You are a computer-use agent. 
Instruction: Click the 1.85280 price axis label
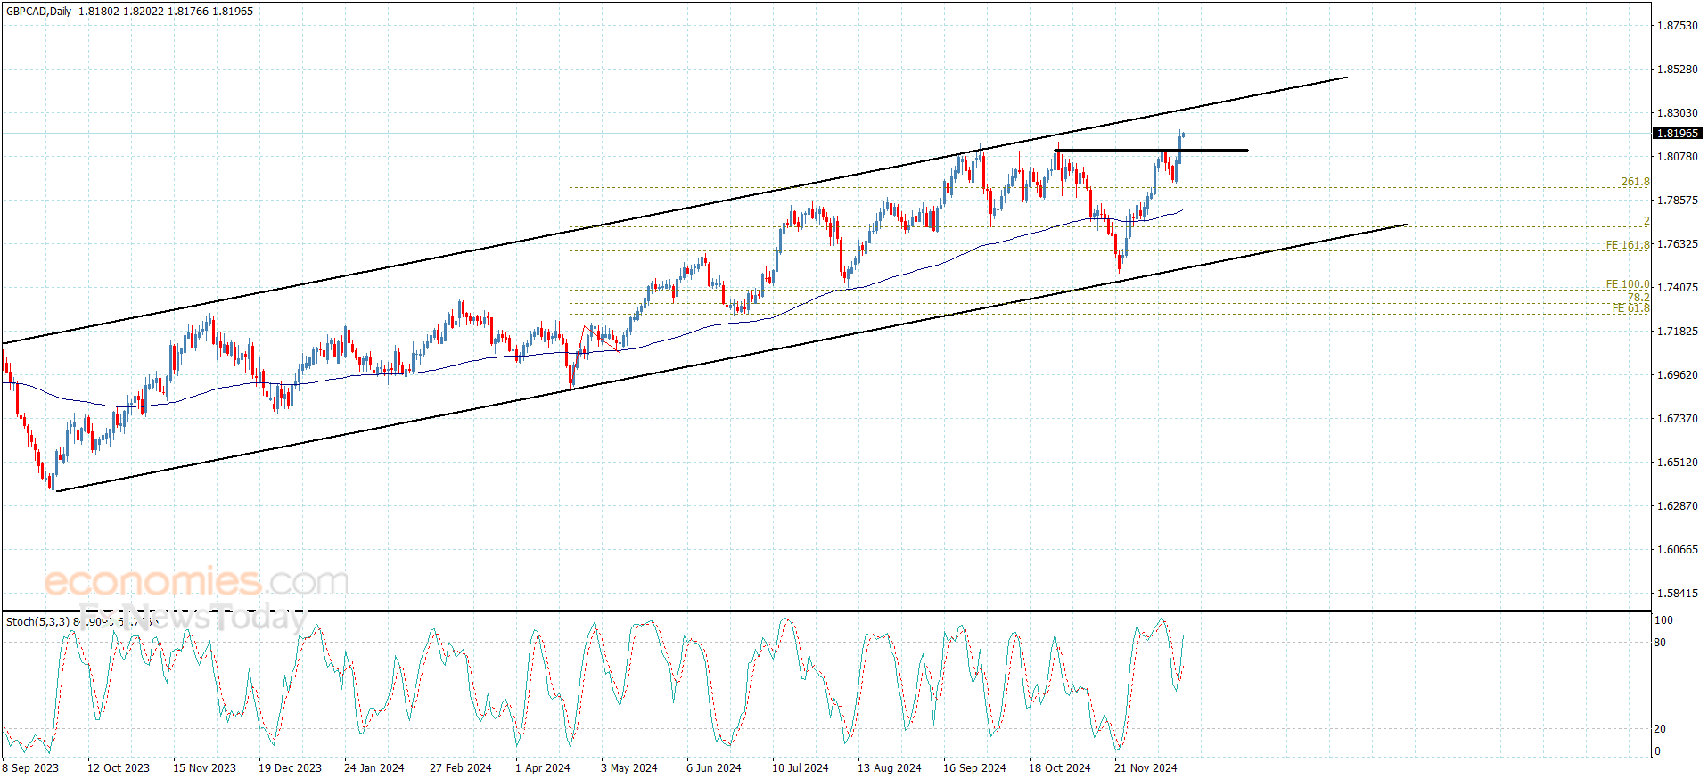(x=1677, y=70)
